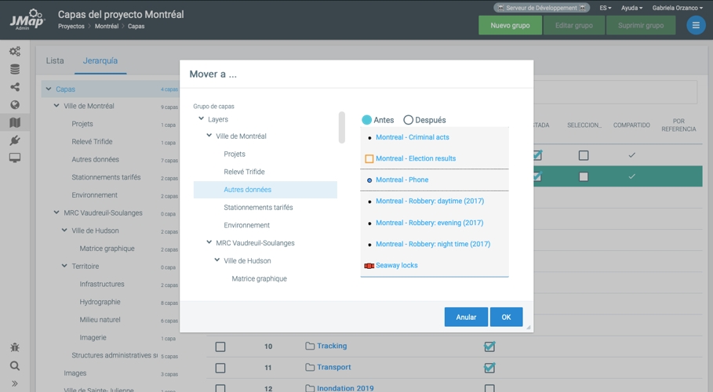713x392 pixels.
Task: Open the globe sidebar icon
Action: pyautogui.click(x=15, y=104)
